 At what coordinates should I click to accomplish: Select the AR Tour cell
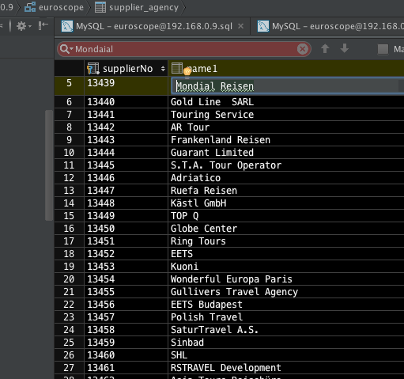(x=286, y=127)
